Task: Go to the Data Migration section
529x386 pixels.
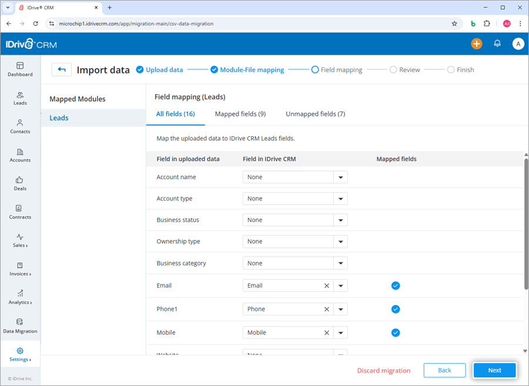Action: pos(20,327)
